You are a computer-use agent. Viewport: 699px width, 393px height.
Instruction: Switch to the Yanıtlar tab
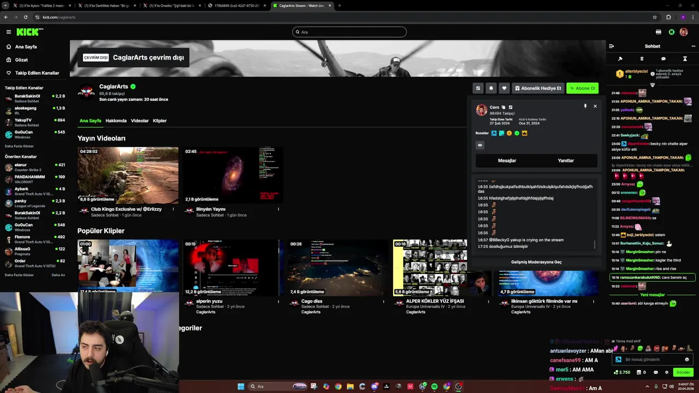566,160
